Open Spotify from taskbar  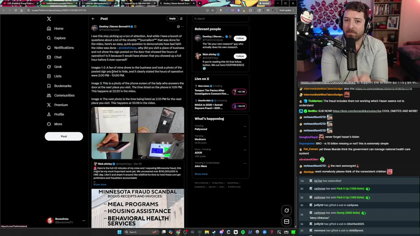point(243,232)
